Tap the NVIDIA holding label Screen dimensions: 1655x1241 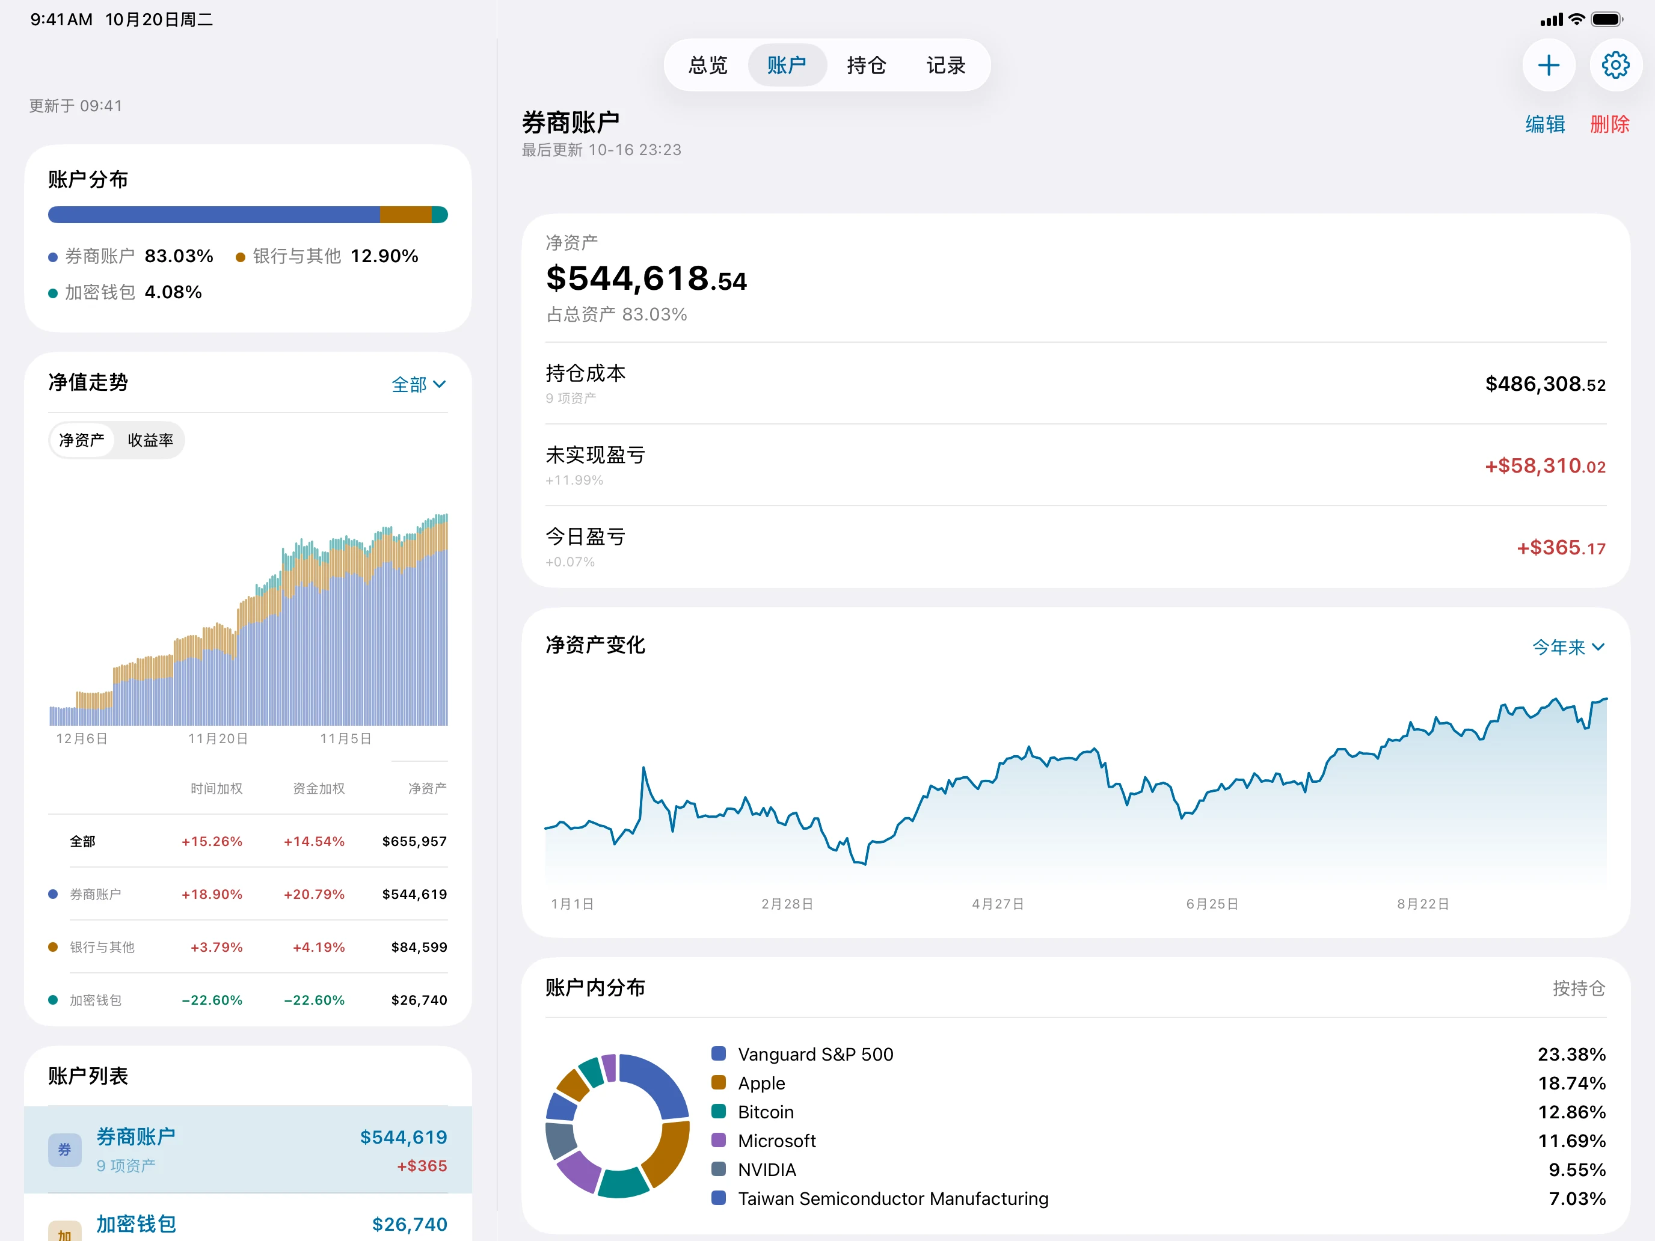tap(767, 1169)
